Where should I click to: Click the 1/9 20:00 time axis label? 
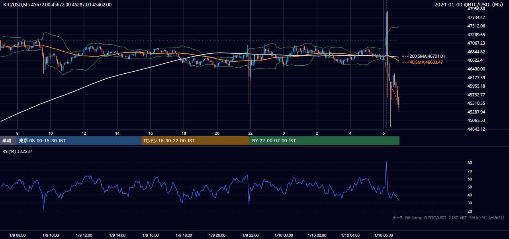point(217,235)
